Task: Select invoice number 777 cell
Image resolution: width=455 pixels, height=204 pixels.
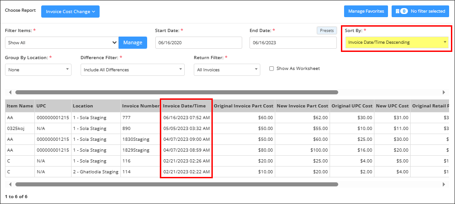Action: click(140, 118)
